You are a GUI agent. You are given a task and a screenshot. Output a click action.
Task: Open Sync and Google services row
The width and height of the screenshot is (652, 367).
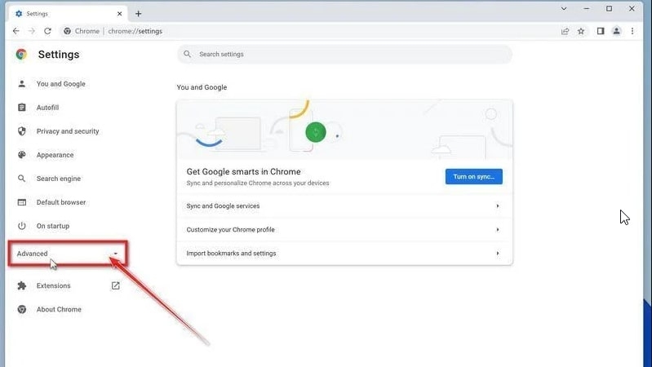point(344,206)
